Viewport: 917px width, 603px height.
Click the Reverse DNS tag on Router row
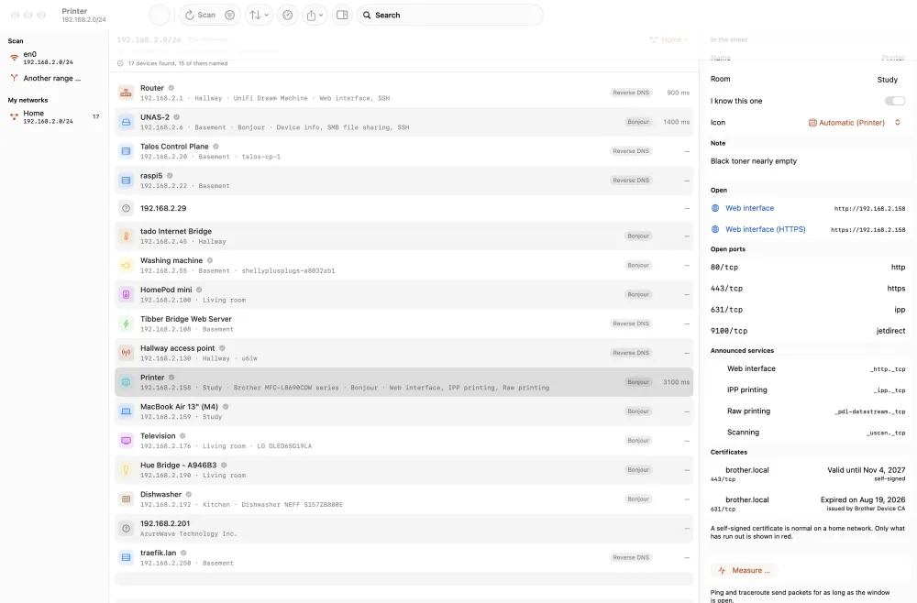point(631,93)
